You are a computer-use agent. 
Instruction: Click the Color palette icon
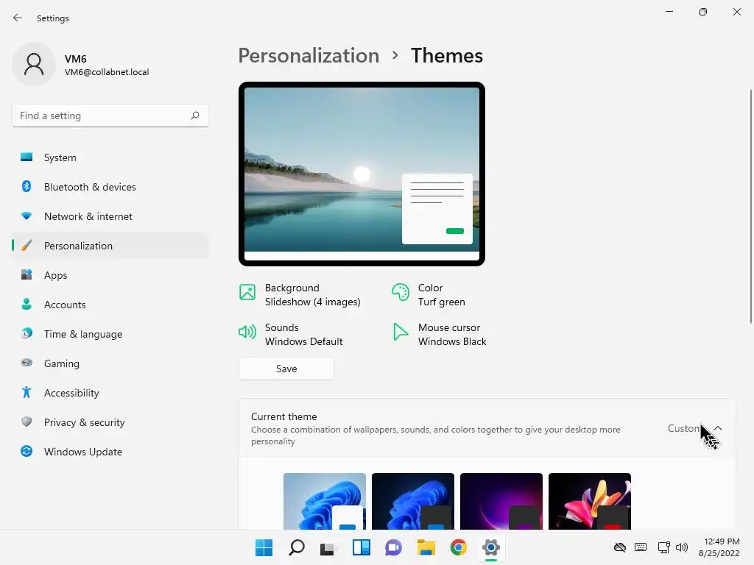coord(400,291)
